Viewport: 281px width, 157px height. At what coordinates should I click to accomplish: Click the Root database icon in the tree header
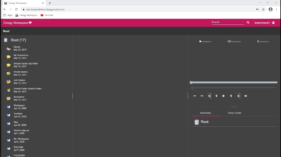tap(6, 40)
